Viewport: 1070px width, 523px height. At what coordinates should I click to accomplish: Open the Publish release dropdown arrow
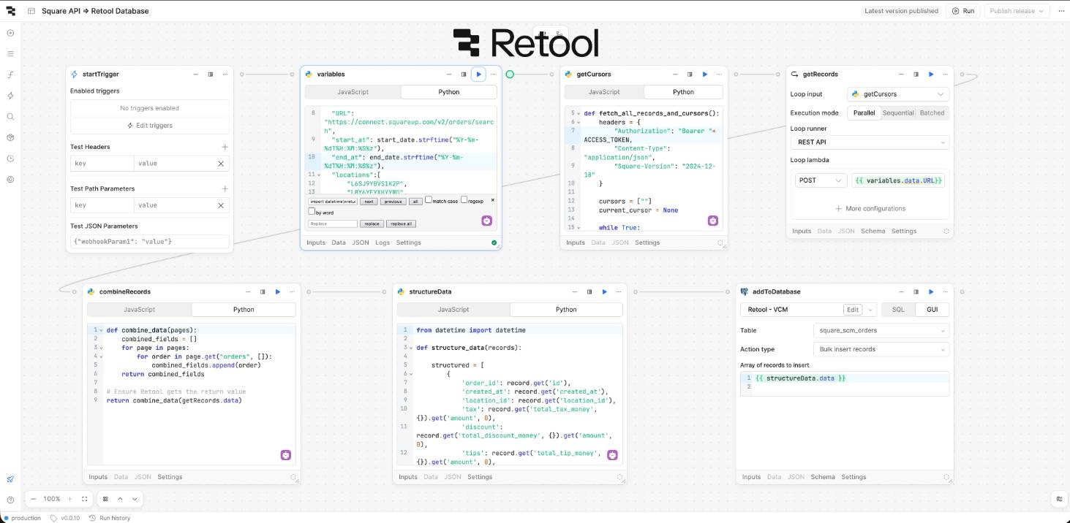coord(1041,11)
